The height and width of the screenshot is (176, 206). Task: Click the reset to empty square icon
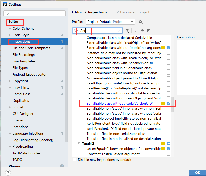[x=149, y=31]
